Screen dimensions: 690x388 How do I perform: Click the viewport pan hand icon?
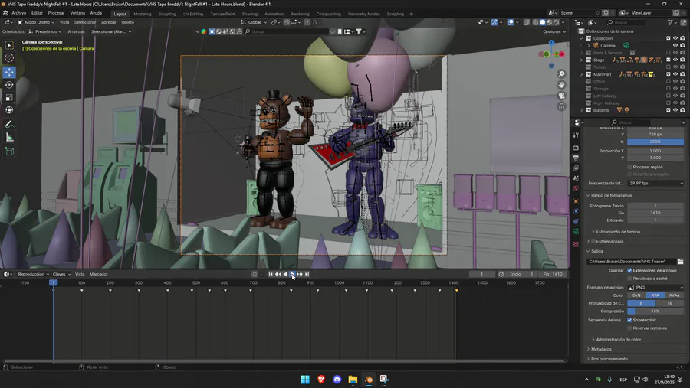coord(561,85)
